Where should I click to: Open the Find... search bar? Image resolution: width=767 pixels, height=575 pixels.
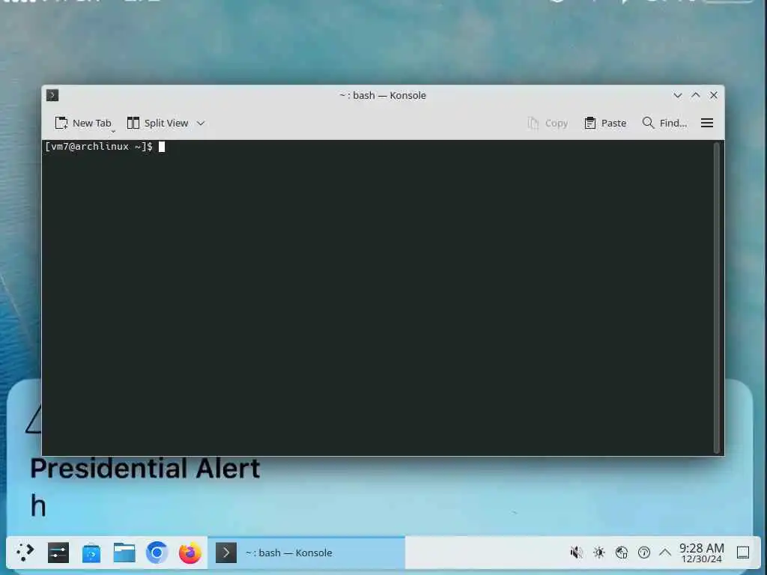[664, 124]
